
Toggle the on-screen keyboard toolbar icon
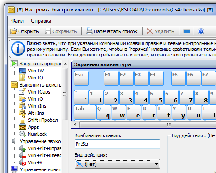187,31
